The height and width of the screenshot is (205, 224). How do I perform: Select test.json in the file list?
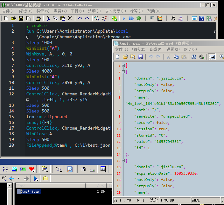point(31,192)
